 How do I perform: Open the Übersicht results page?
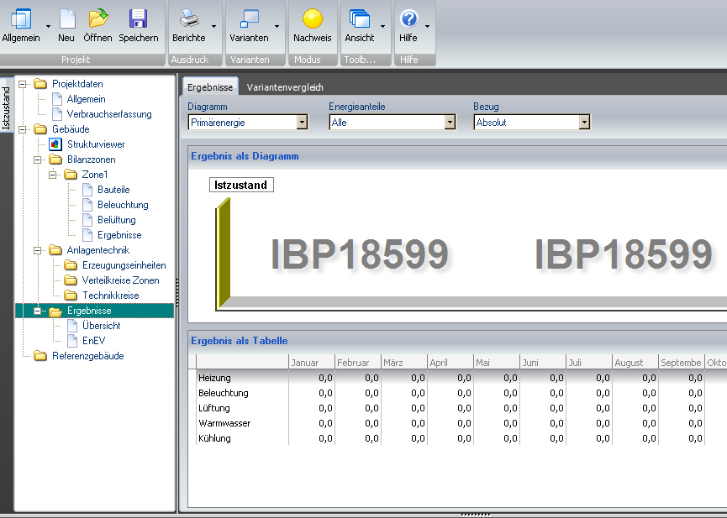(x=101, y=326)
